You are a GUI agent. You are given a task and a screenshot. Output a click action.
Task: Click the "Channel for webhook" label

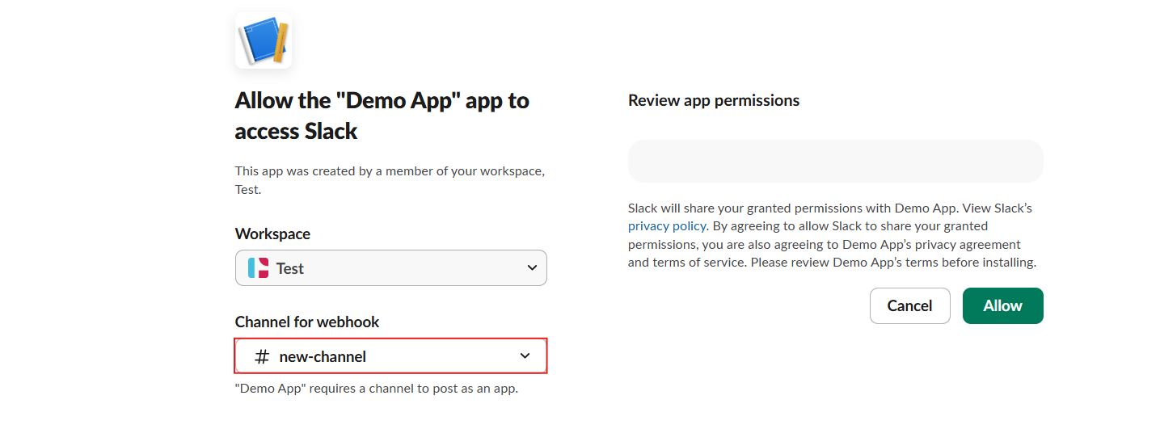pos(306,322)
